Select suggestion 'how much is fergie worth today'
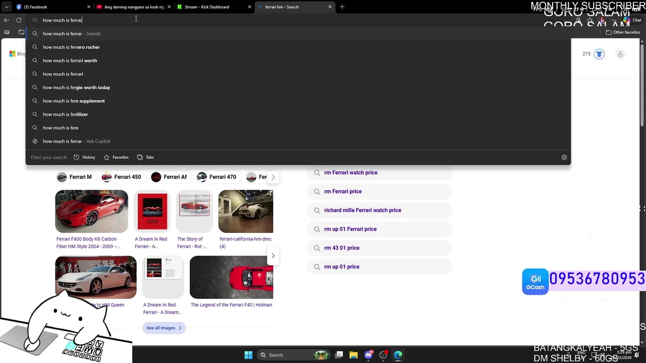Viewport: 646px width, 363px height. tap(298, 87)
